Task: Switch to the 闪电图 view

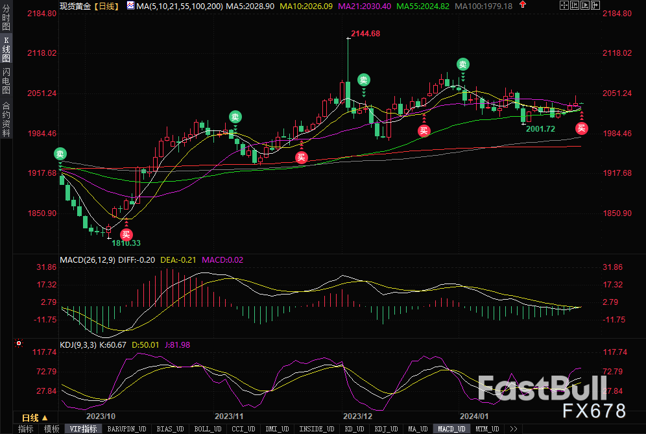Action: pos(6,78)
